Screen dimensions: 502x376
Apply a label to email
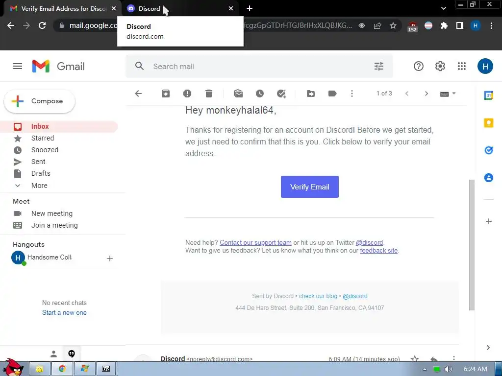(332, 94)
